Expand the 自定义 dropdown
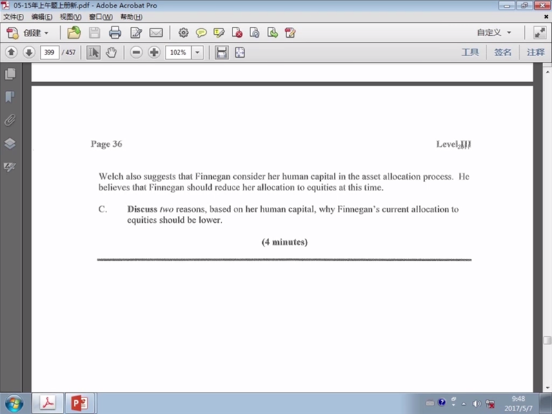The height and width of the screenshot is (414, 552). pyautogui.click(x=494, y=32)
